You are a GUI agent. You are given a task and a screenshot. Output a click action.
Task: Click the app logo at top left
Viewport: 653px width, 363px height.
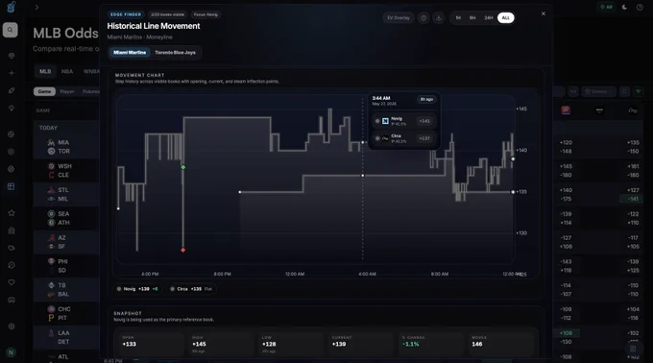(x=12, y=7)
